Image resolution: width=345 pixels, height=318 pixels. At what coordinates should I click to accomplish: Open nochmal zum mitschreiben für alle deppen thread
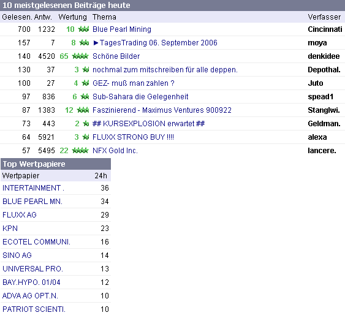(x=165, y=69)
